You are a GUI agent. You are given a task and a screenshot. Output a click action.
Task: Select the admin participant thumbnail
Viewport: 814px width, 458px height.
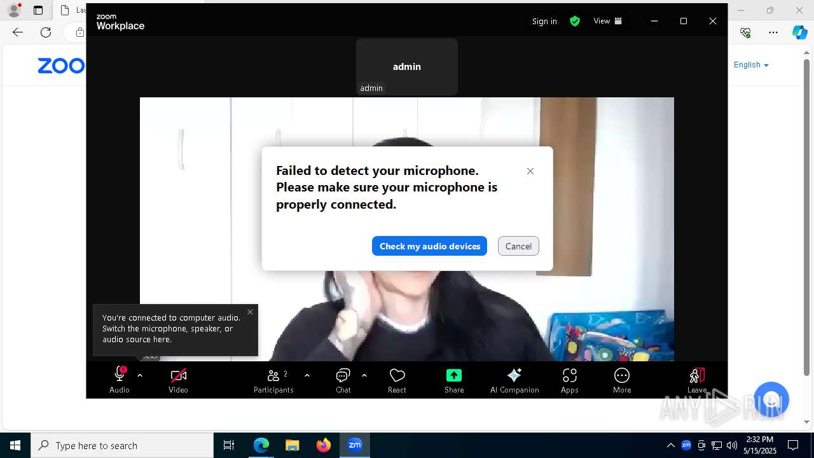click(407, 66)
